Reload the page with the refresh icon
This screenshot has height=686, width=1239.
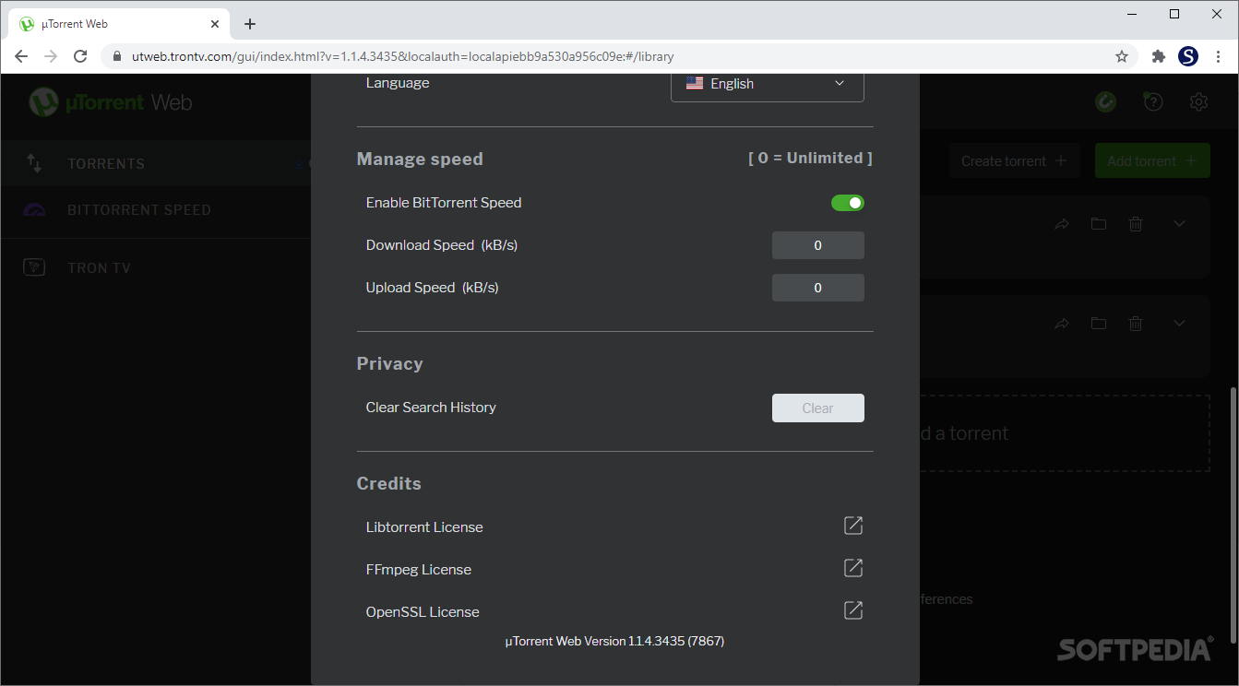[x=80, y=56]
